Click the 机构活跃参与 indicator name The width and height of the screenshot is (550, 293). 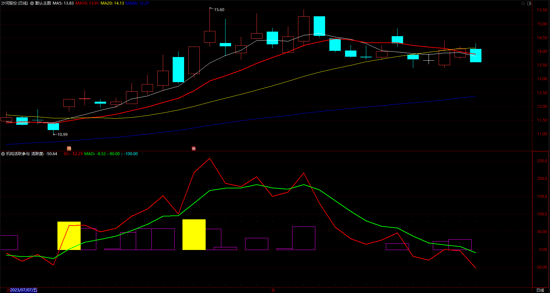point(18,154)
